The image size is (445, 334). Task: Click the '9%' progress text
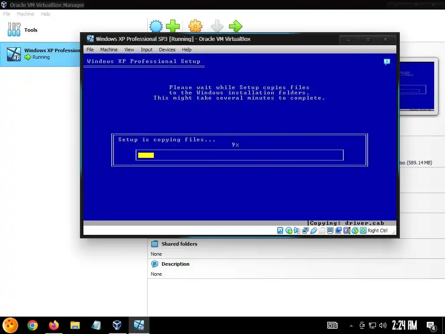coord(235,145)
